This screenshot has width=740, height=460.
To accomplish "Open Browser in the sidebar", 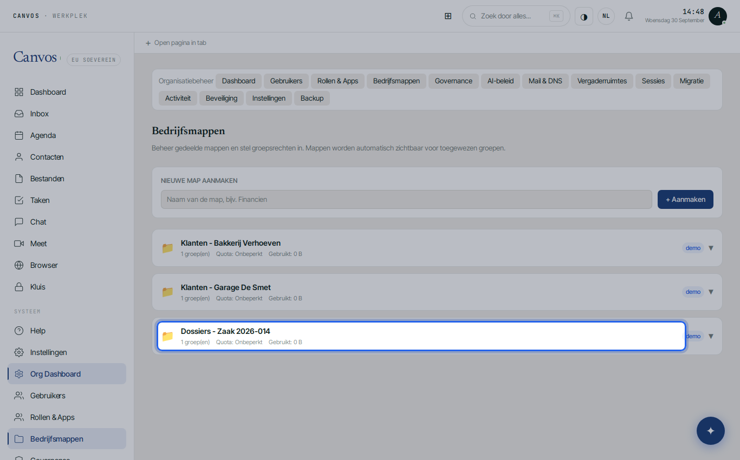I will [67, 265].
